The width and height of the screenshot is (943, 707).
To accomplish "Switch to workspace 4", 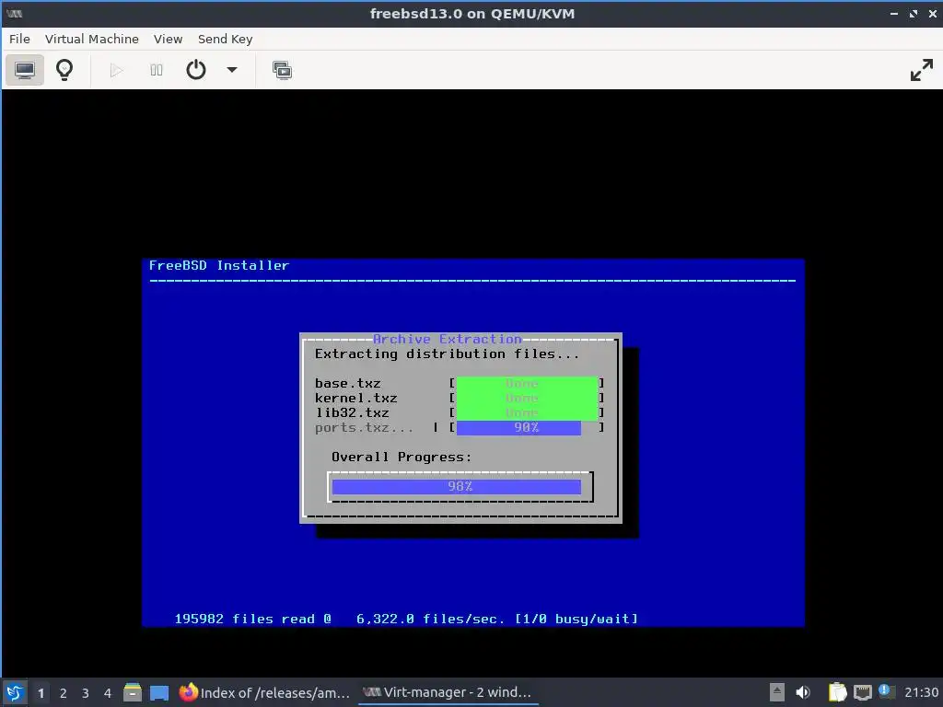I will (108, 692).
